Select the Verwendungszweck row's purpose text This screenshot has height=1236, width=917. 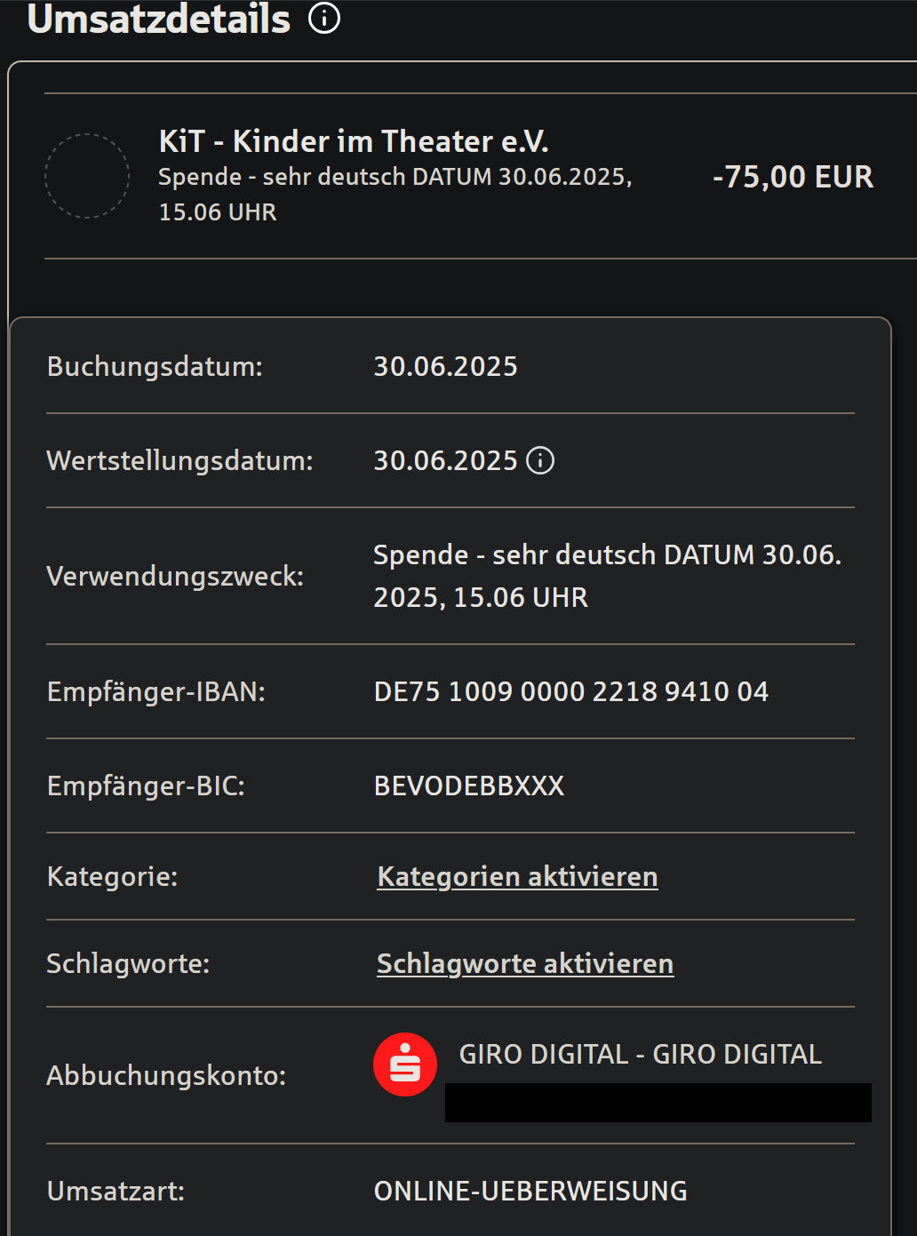coord(606,575)
